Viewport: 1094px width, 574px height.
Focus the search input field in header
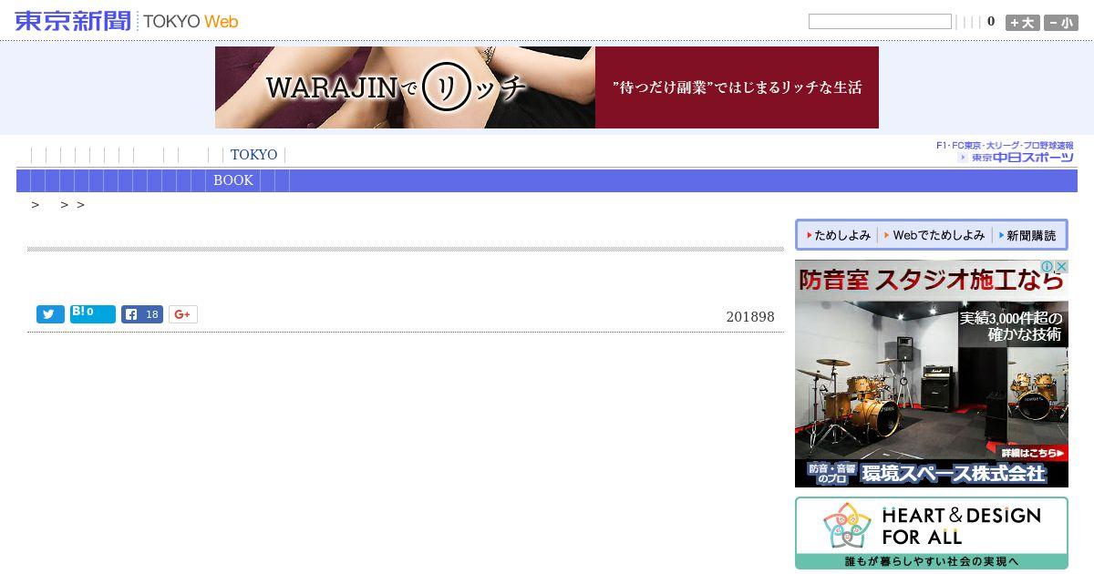pos(880,21)
